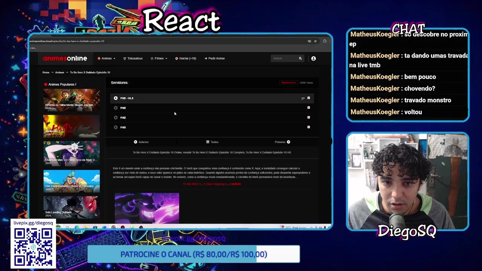
Task: Go to the Próximo episode
Action: (x=282, y=142)
